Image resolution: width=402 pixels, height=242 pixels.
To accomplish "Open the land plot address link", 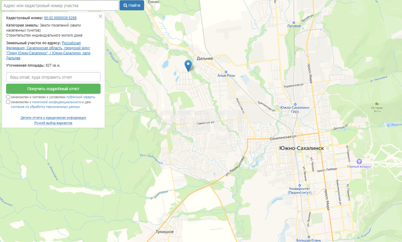I will point(48,50).
